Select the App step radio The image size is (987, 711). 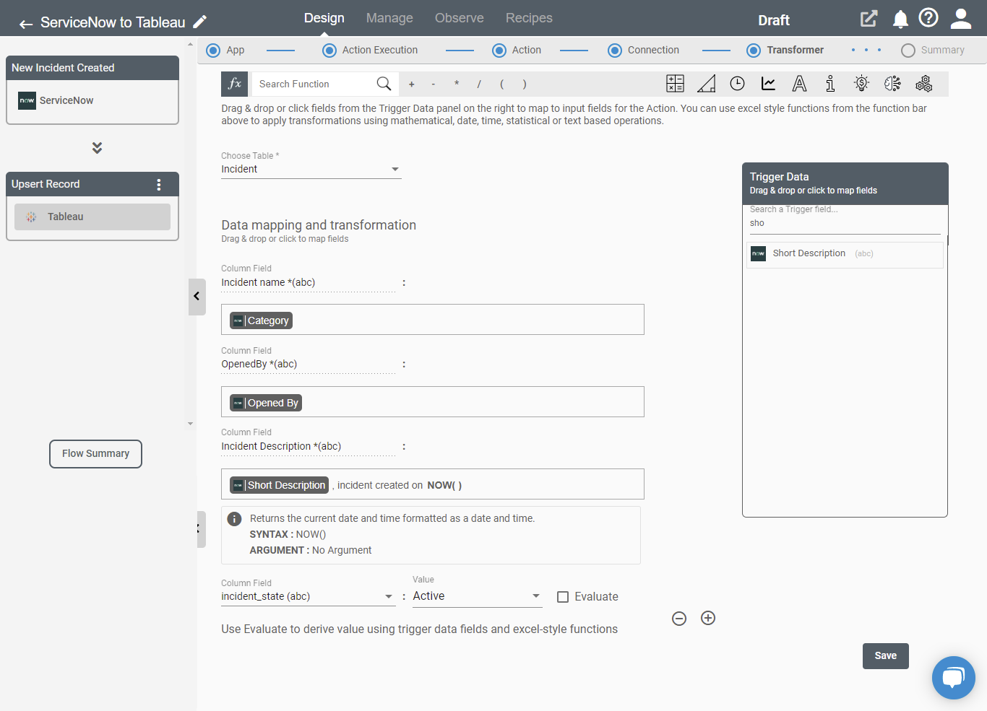click(213, 51)
